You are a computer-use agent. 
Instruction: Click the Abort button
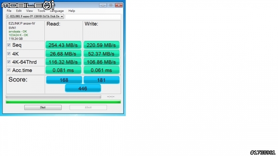[88, 107]
